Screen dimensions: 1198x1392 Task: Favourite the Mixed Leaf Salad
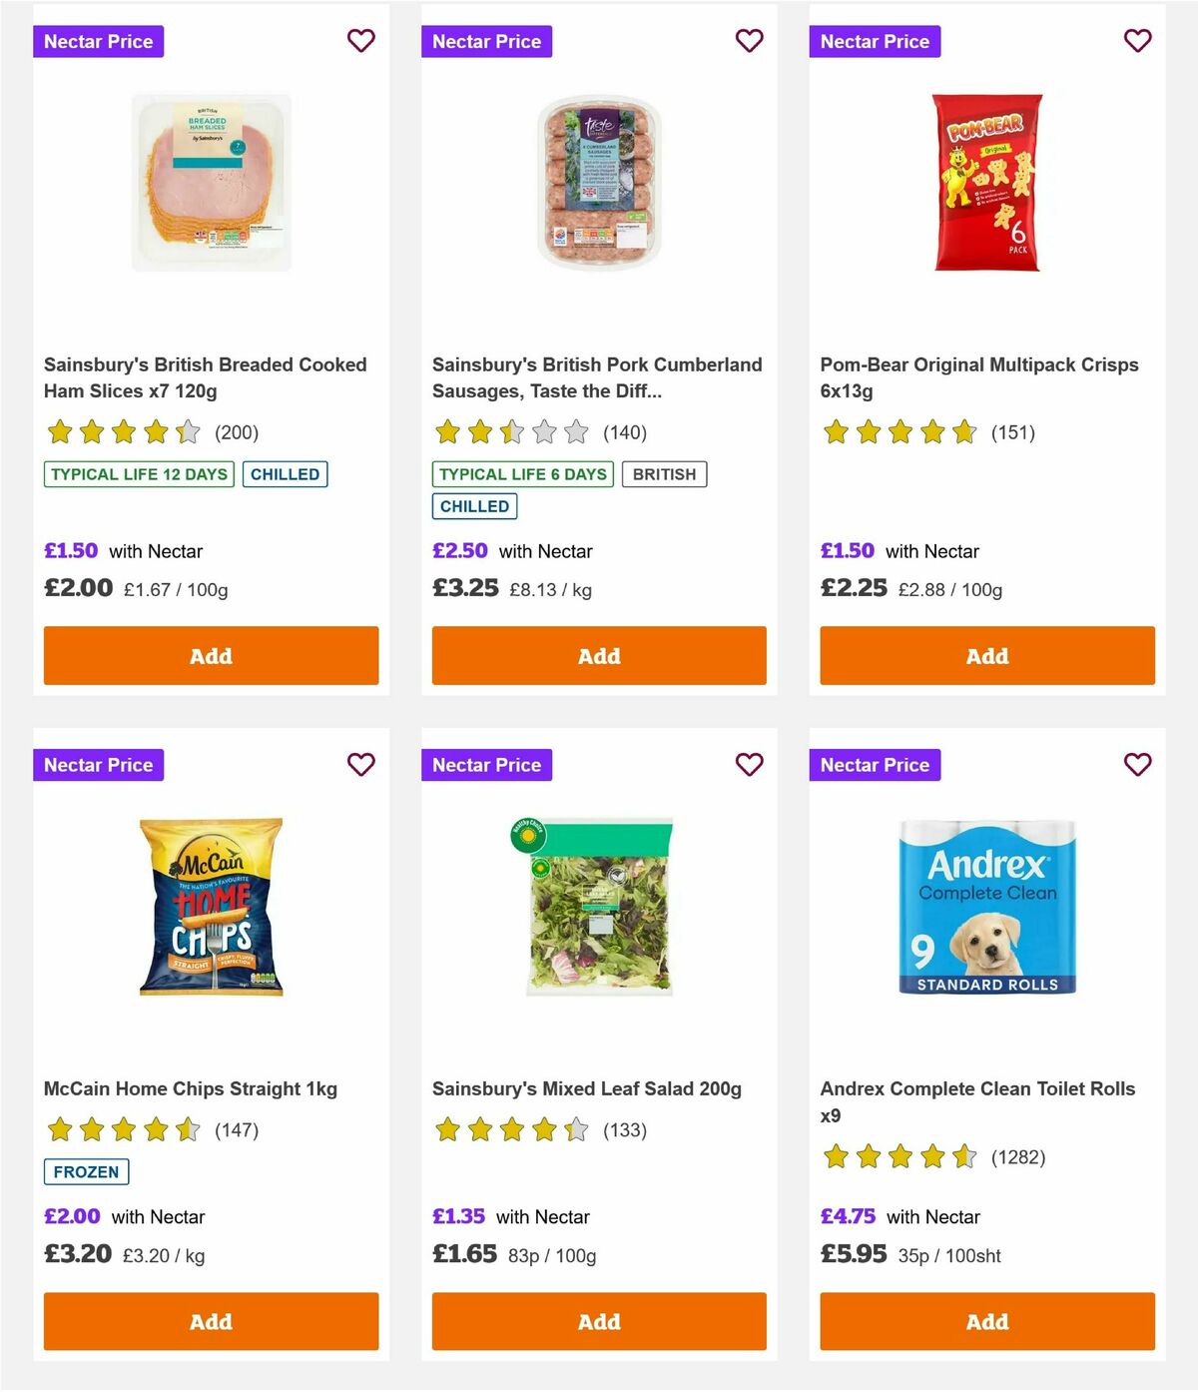pyautogui.click(x=749, y=765)
